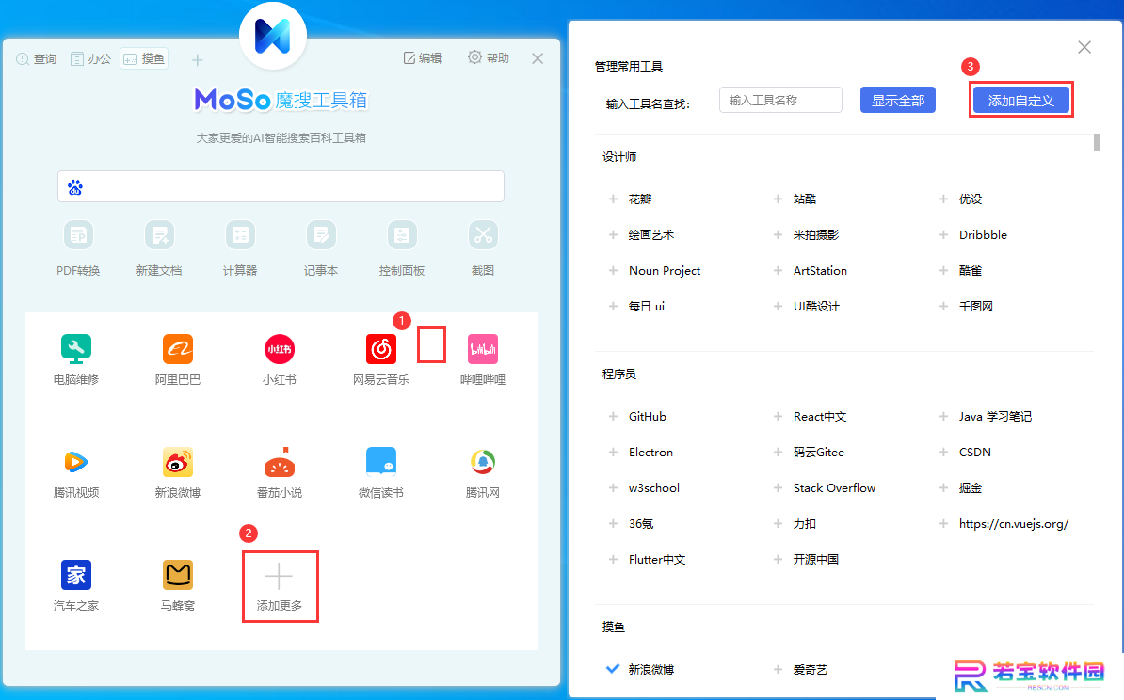The width and height of the screenshot is (1124, 700).
Task: Add 酷雀 to common tools
Action: click(x=943, y=271)
